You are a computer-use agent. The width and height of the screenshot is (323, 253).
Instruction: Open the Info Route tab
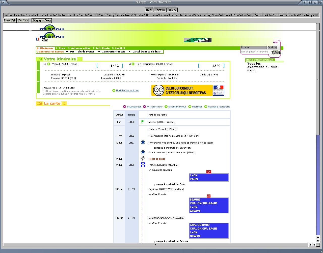pos(101,48)
